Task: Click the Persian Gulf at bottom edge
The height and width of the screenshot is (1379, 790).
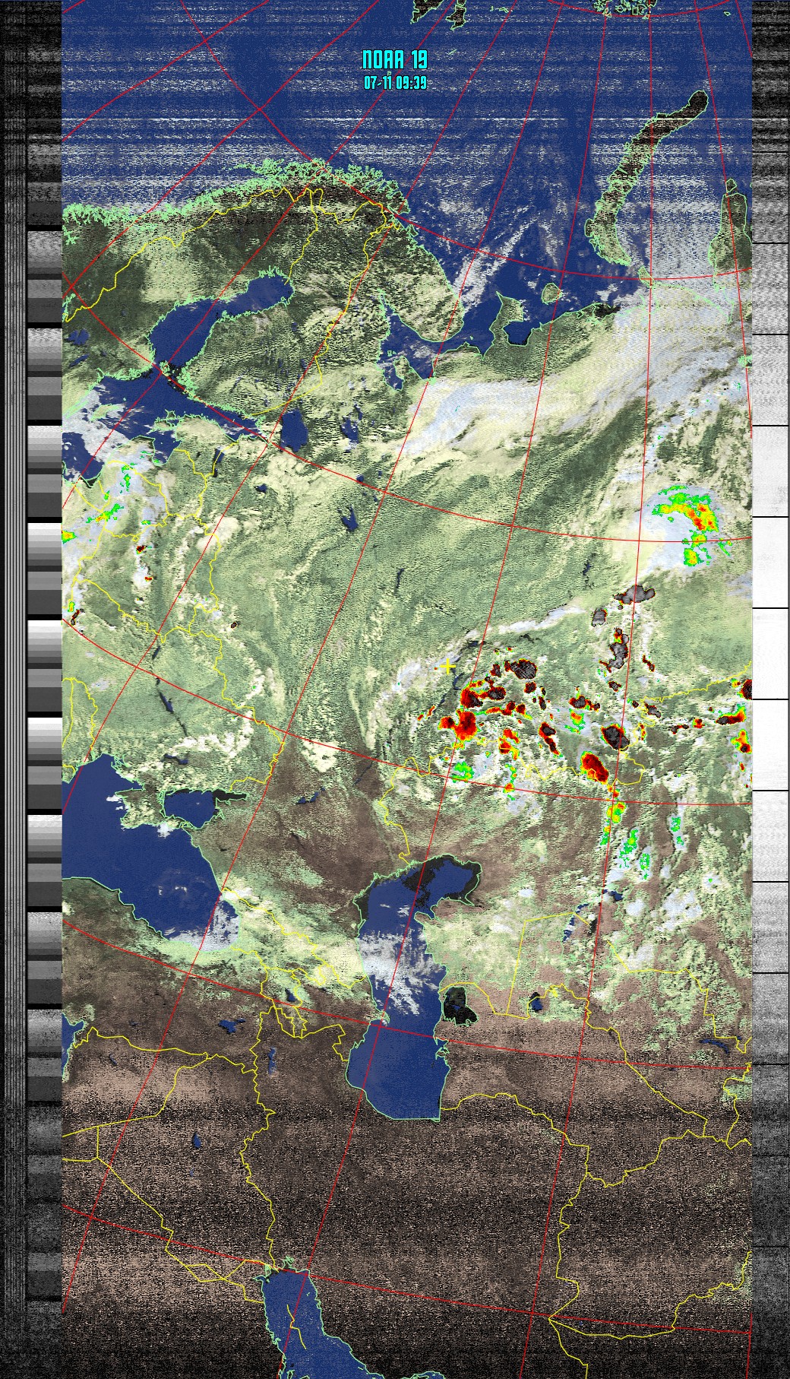Action: tap(296, 1330)
